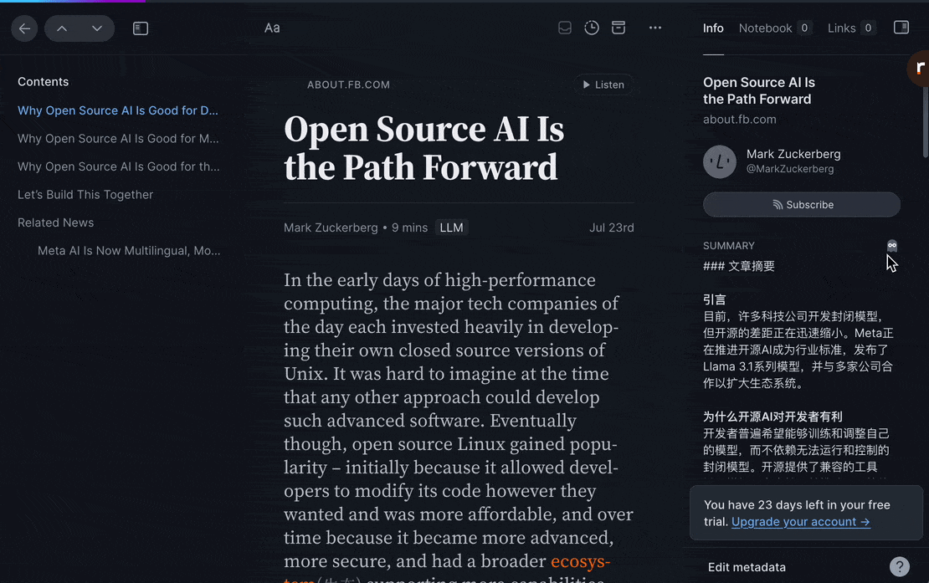Switch to the Links tab

pyautogui.click(x=842, y=28)
